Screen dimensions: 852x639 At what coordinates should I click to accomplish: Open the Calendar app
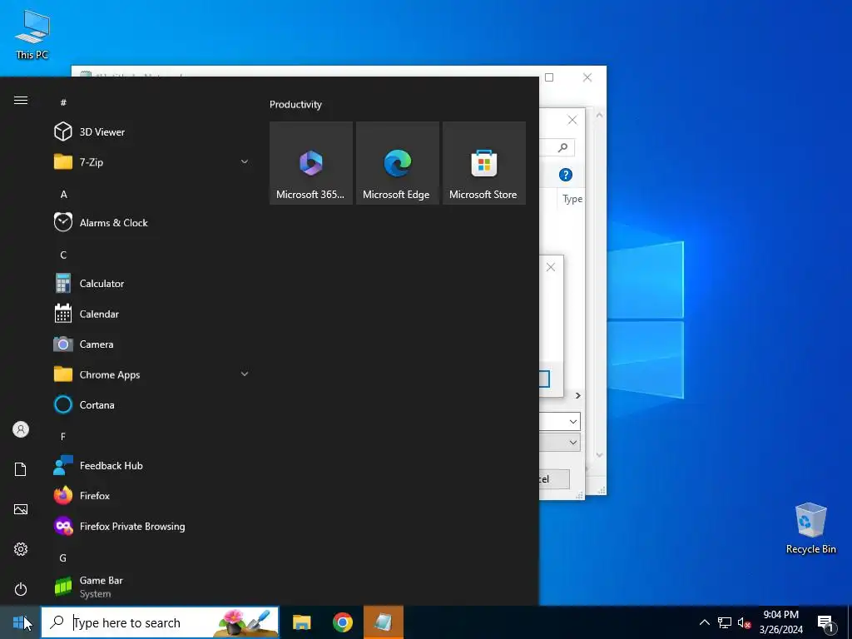point(152,314)
